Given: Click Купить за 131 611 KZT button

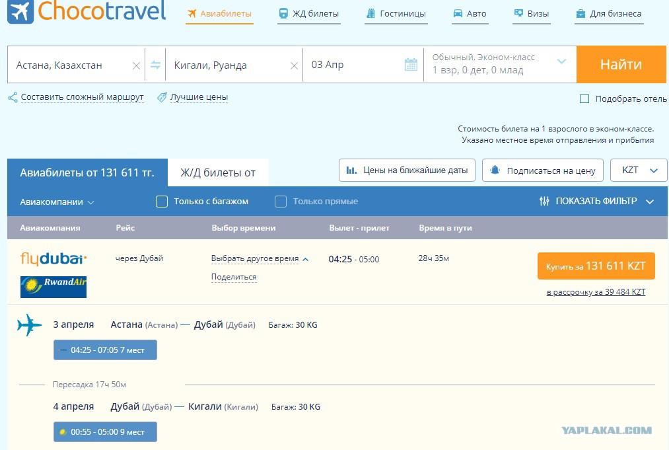Looking at the screenshot, I should 596,266.
